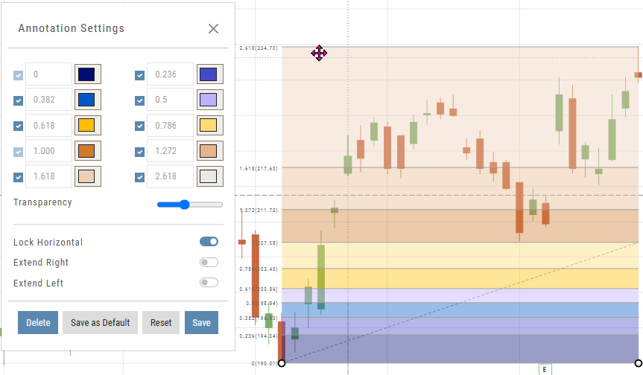Open color picker for level 1.618
The width and height of the screenshot is (643, 375).
[x=87, y=176]
